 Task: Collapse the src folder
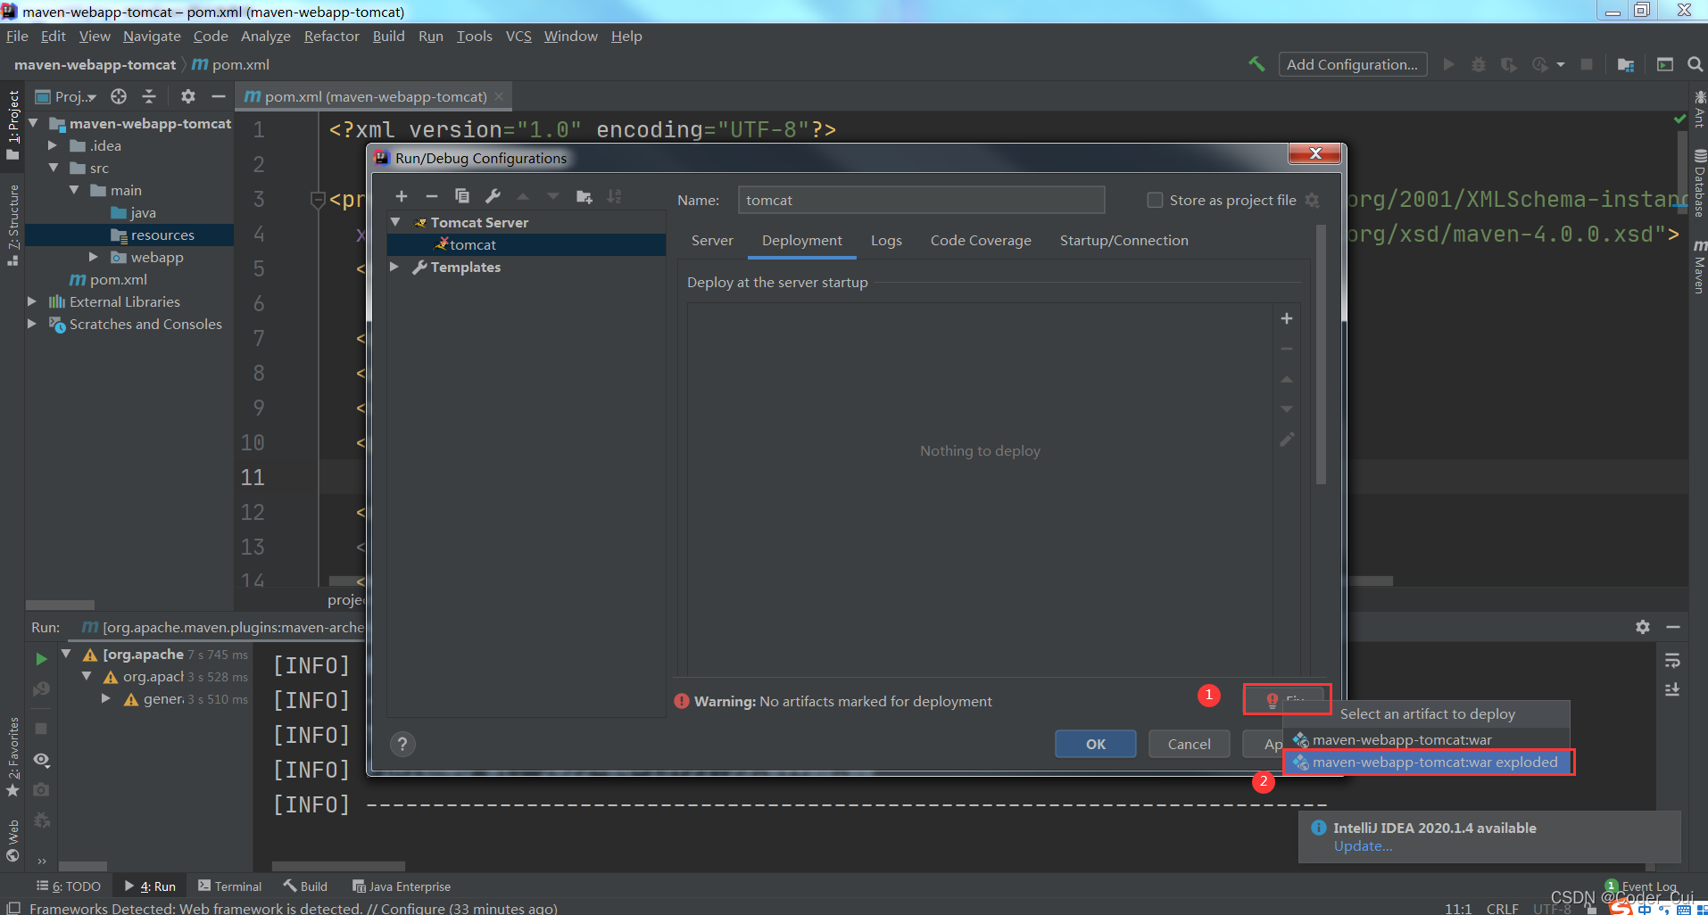click(x=53, y=168)
